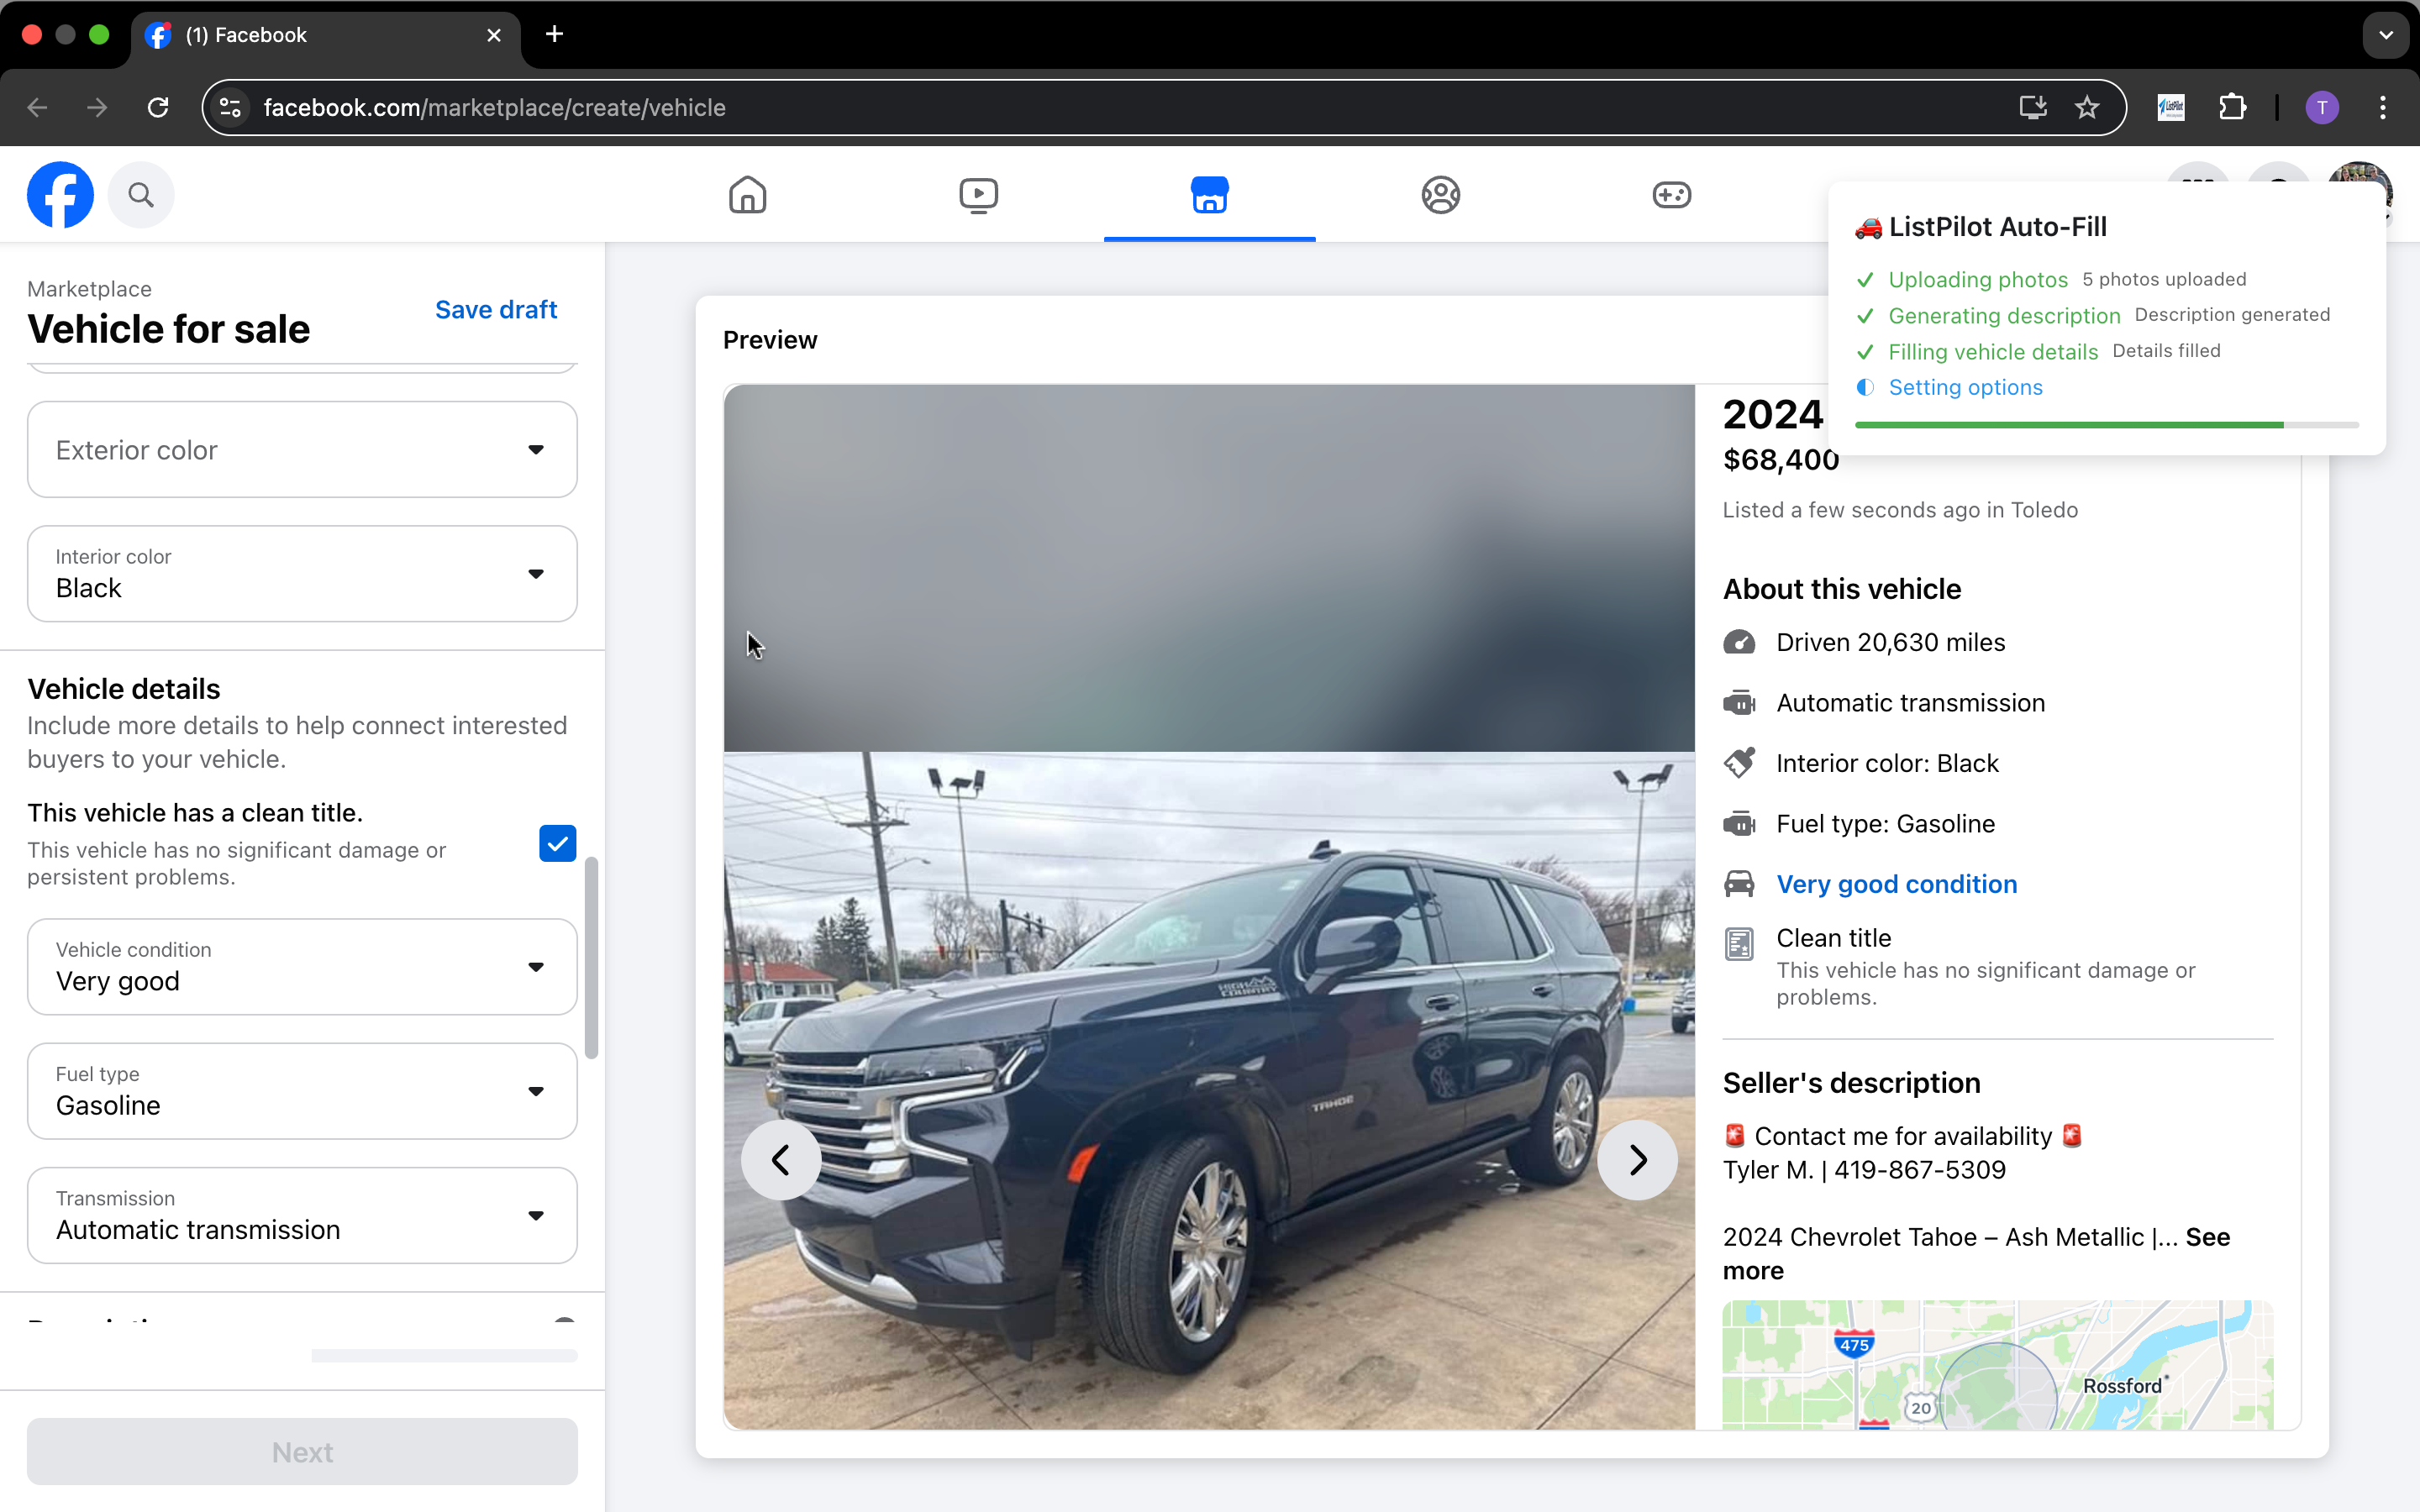Select the Home navigation icon

(747, 194)
